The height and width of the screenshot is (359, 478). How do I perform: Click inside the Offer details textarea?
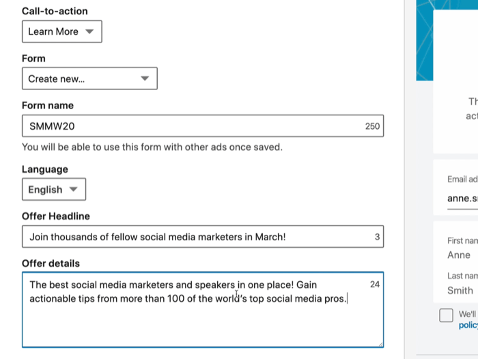(198, 321)
